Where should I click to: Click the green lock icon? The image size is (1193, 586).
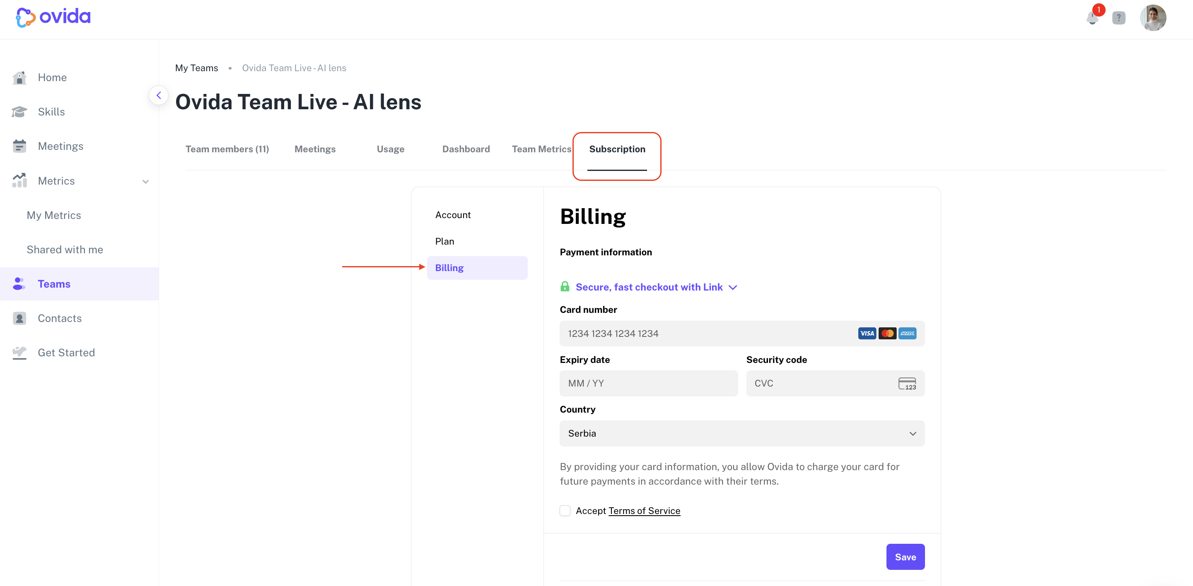[565, 286]
